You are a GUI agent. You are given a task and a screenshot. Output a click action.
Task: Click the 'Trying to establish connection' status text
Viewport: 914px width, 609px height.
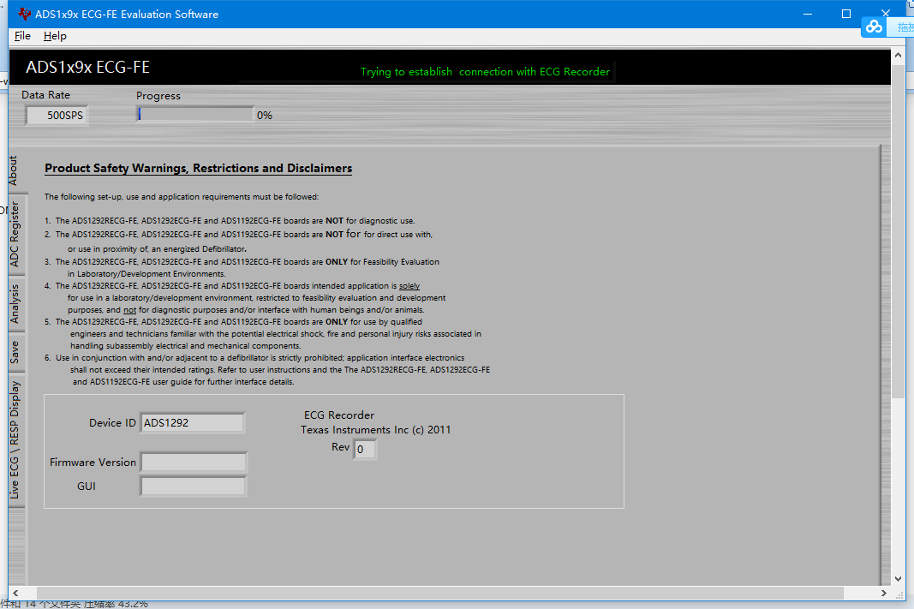[x=485, y=72]
